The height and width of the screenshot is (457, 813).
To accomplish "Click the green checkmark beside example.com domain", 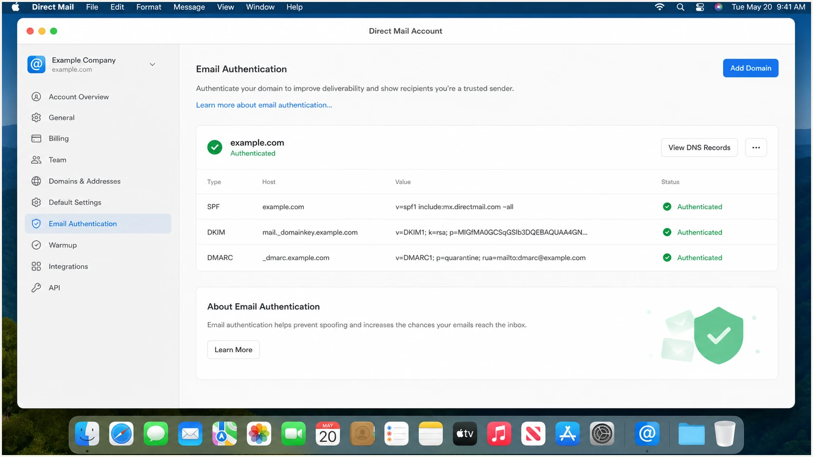I will point(214,147).
